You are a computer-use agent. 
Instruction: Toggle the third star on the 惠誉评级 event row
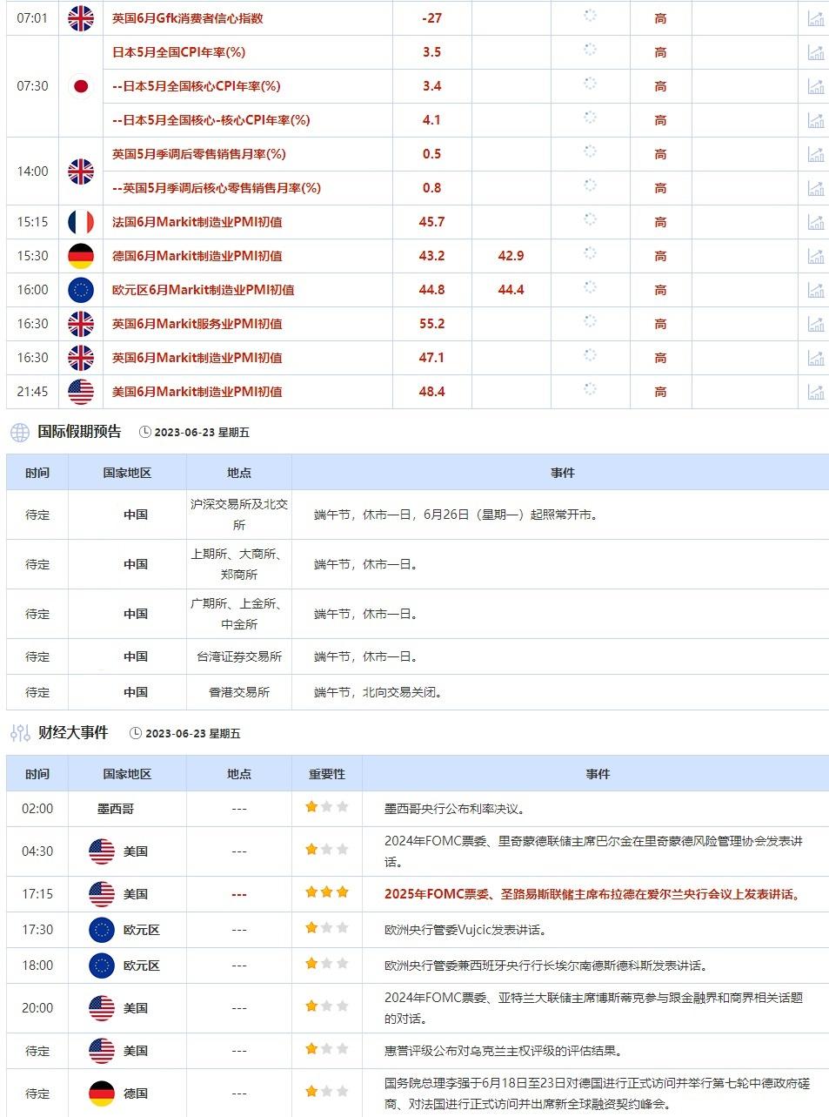[x=343, y=1051]
